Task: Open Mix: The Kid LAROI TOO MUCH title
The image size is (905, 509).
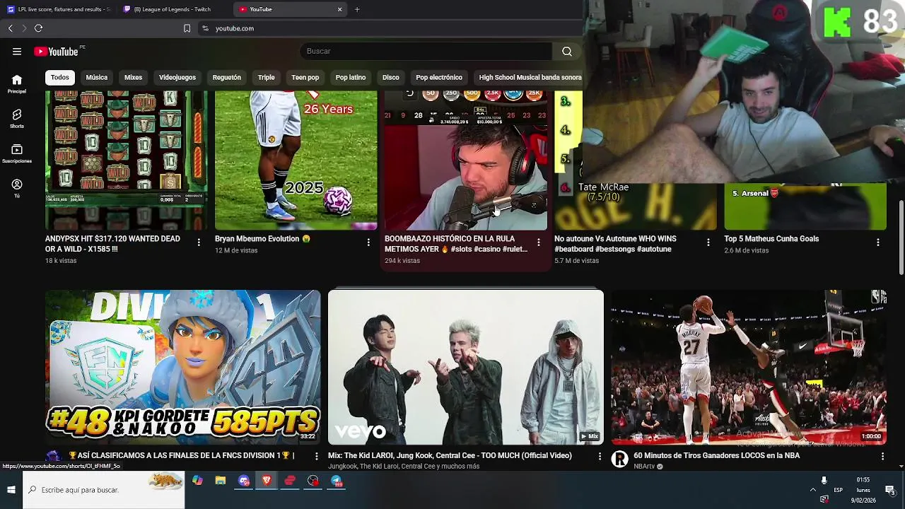Action: point(450,455)
